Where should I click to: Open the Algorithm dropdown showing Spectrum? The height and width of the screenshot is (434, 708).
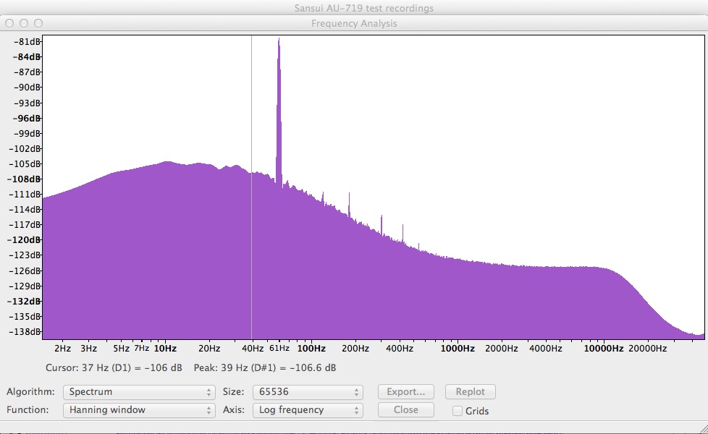(x=139, y=391)
